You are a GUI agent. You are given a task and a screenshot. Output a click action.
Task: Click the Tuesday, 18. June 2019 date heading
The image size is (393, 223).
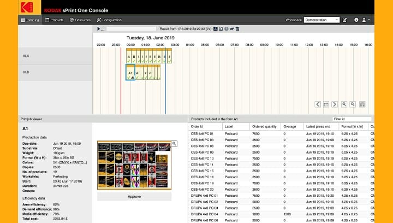[151, 38]
